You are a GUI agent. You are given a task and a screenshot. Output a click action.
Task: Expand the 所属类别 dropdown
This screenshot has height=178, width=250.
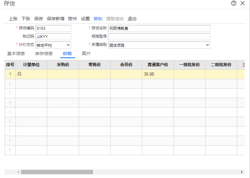click(207, 45)
